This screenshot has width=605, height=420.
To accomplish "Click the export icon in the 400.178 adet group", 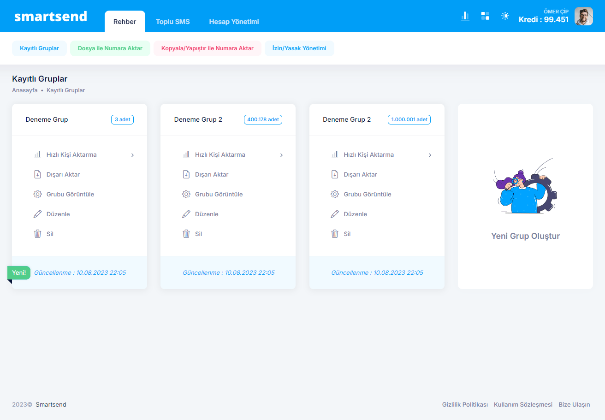I will coord(186,174).
